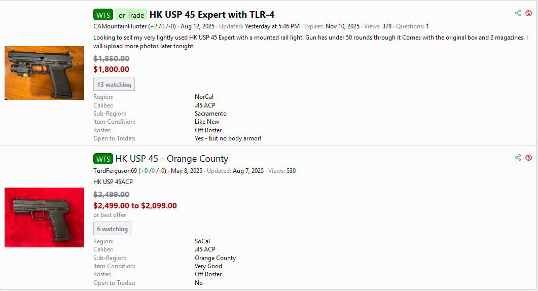Click CAMountainHunter's +2 feedback score
This screenshot has height=291, width=538.
tap(154, 26)
